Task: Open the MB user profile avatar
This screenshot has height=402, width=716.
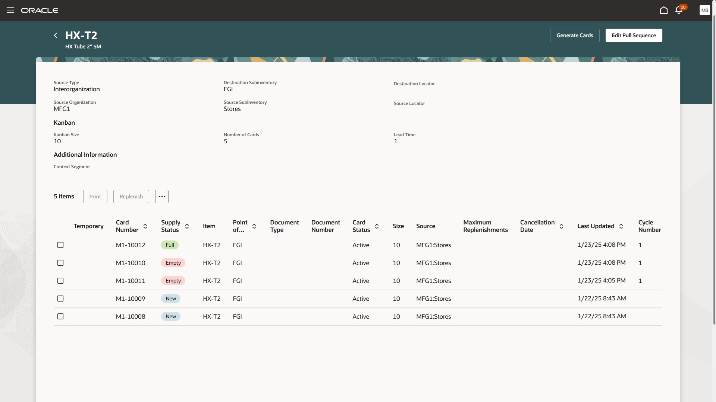Action: (x=705, y=10)
